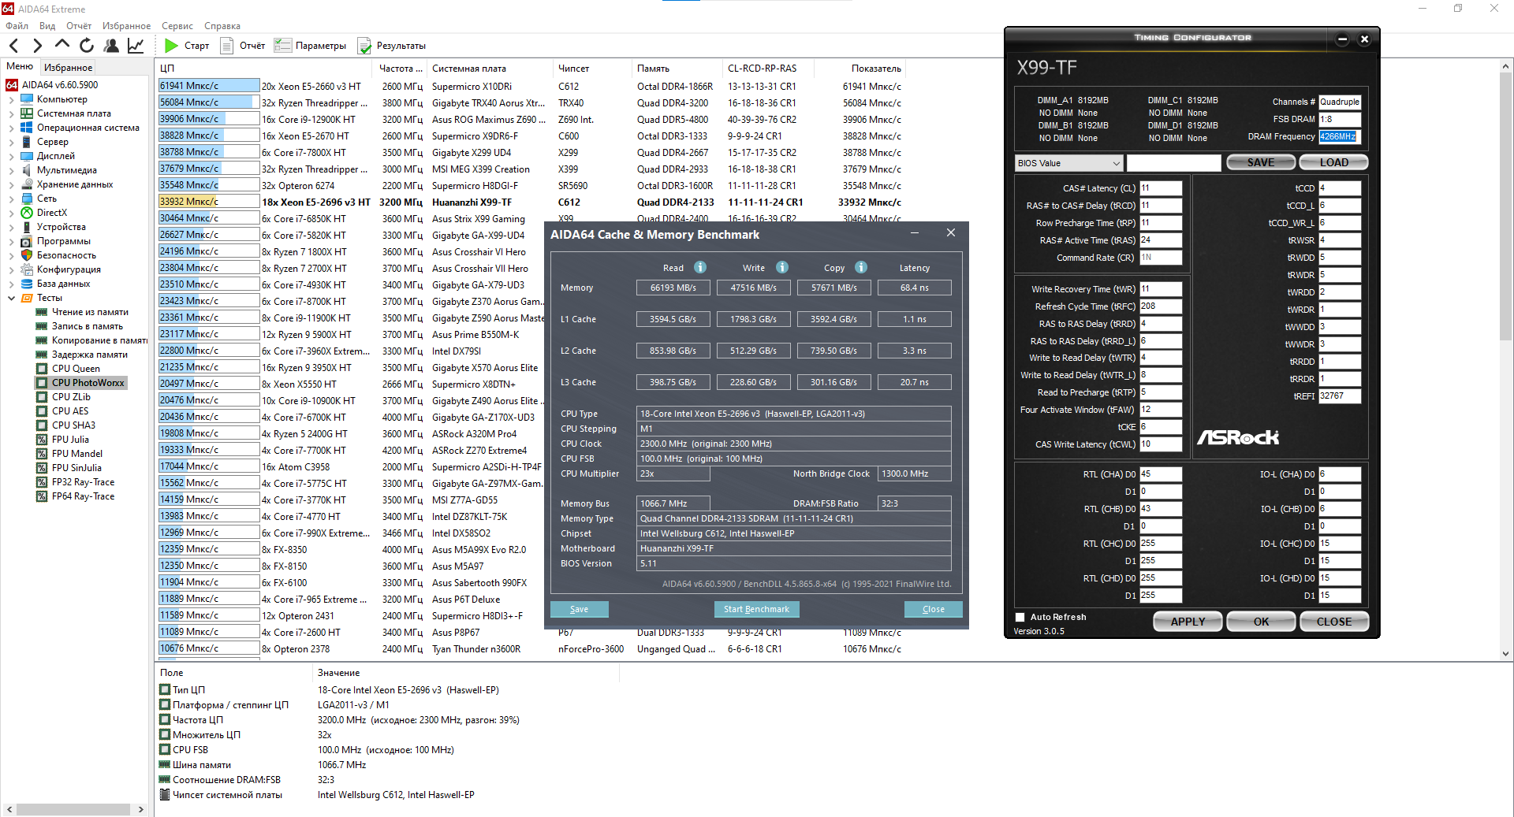
Task: Click the CAS# Latency (CL) value field
Action: [x=1161, y=188]
